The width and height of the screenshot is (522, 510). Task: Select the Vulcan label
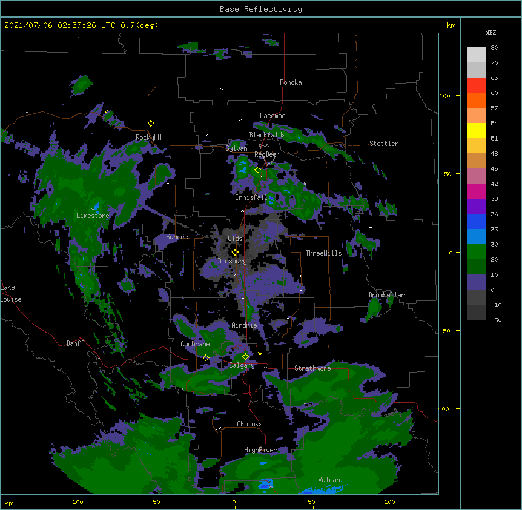[x=329, y=480]
